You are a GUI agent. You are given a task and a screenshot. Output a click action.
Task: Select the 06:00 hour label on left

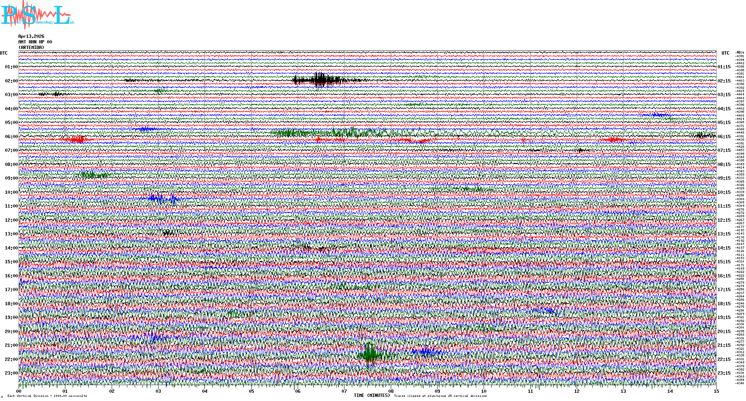[11, 137]
